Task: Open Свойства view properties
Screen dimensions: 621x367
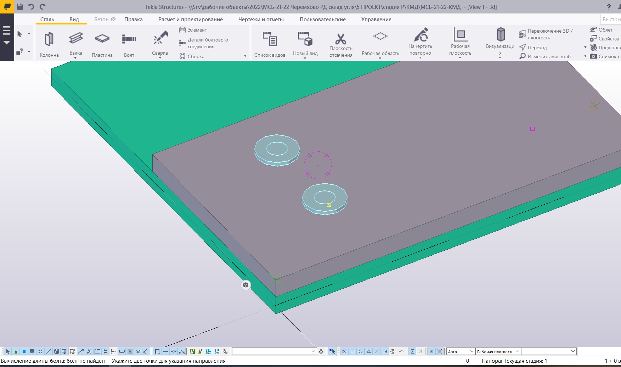Action: (604, 39)
